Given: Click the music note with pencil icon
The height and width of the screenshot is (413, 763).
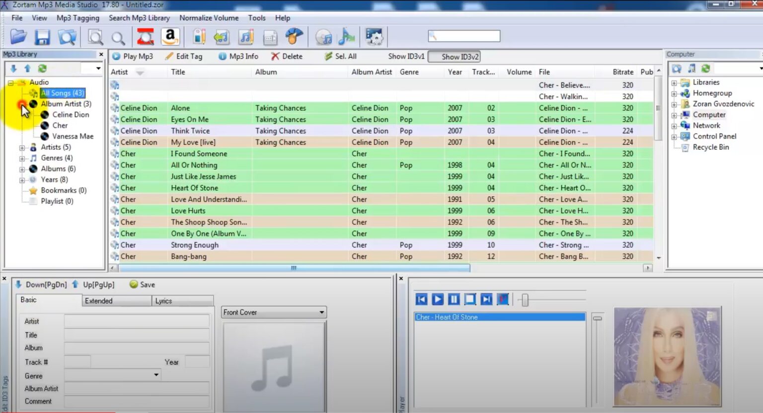Looking at the screenshot, I should [246, 37].
